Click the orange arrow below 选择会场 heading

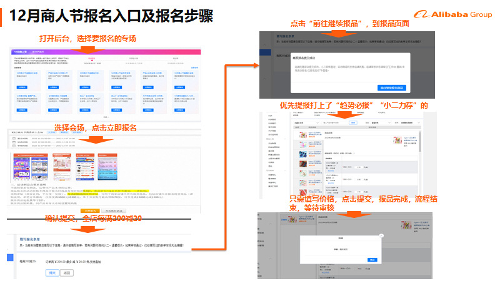coord(91,139)
